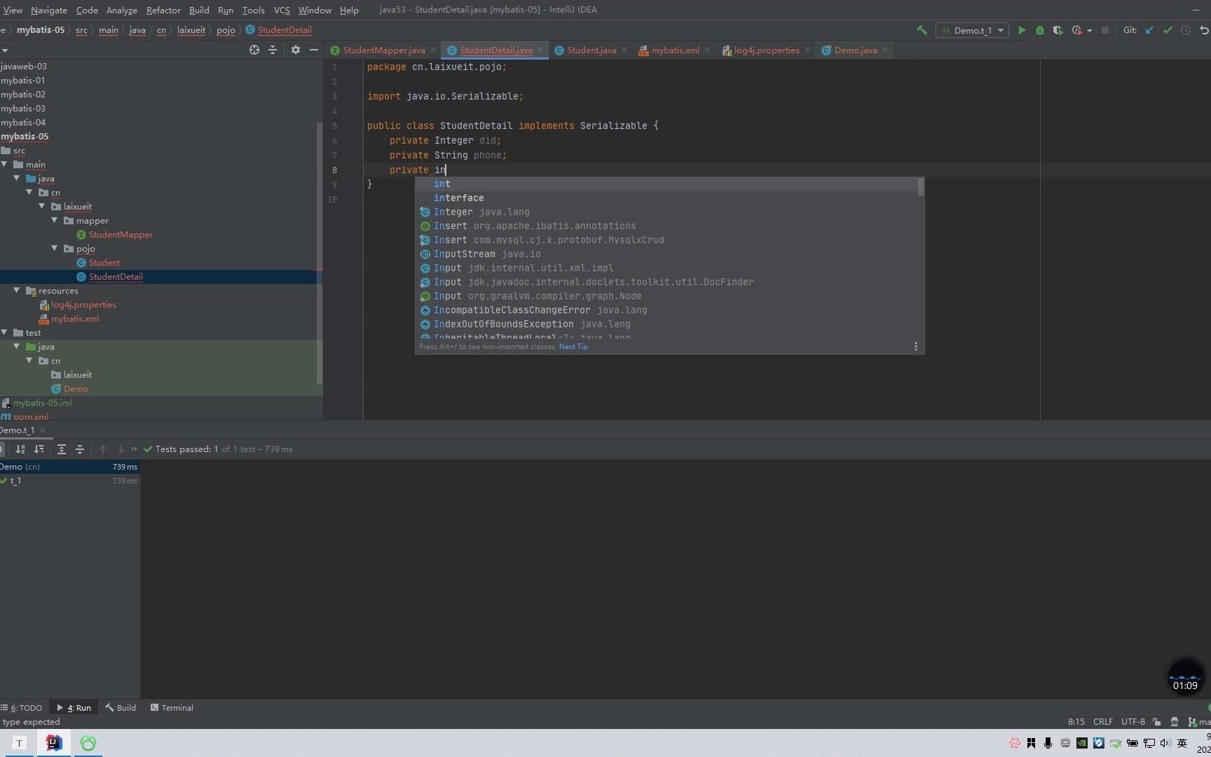The image size is (1211, 757).
Task: Toggle the file read-only lock icon
Action: [1156, 722]
